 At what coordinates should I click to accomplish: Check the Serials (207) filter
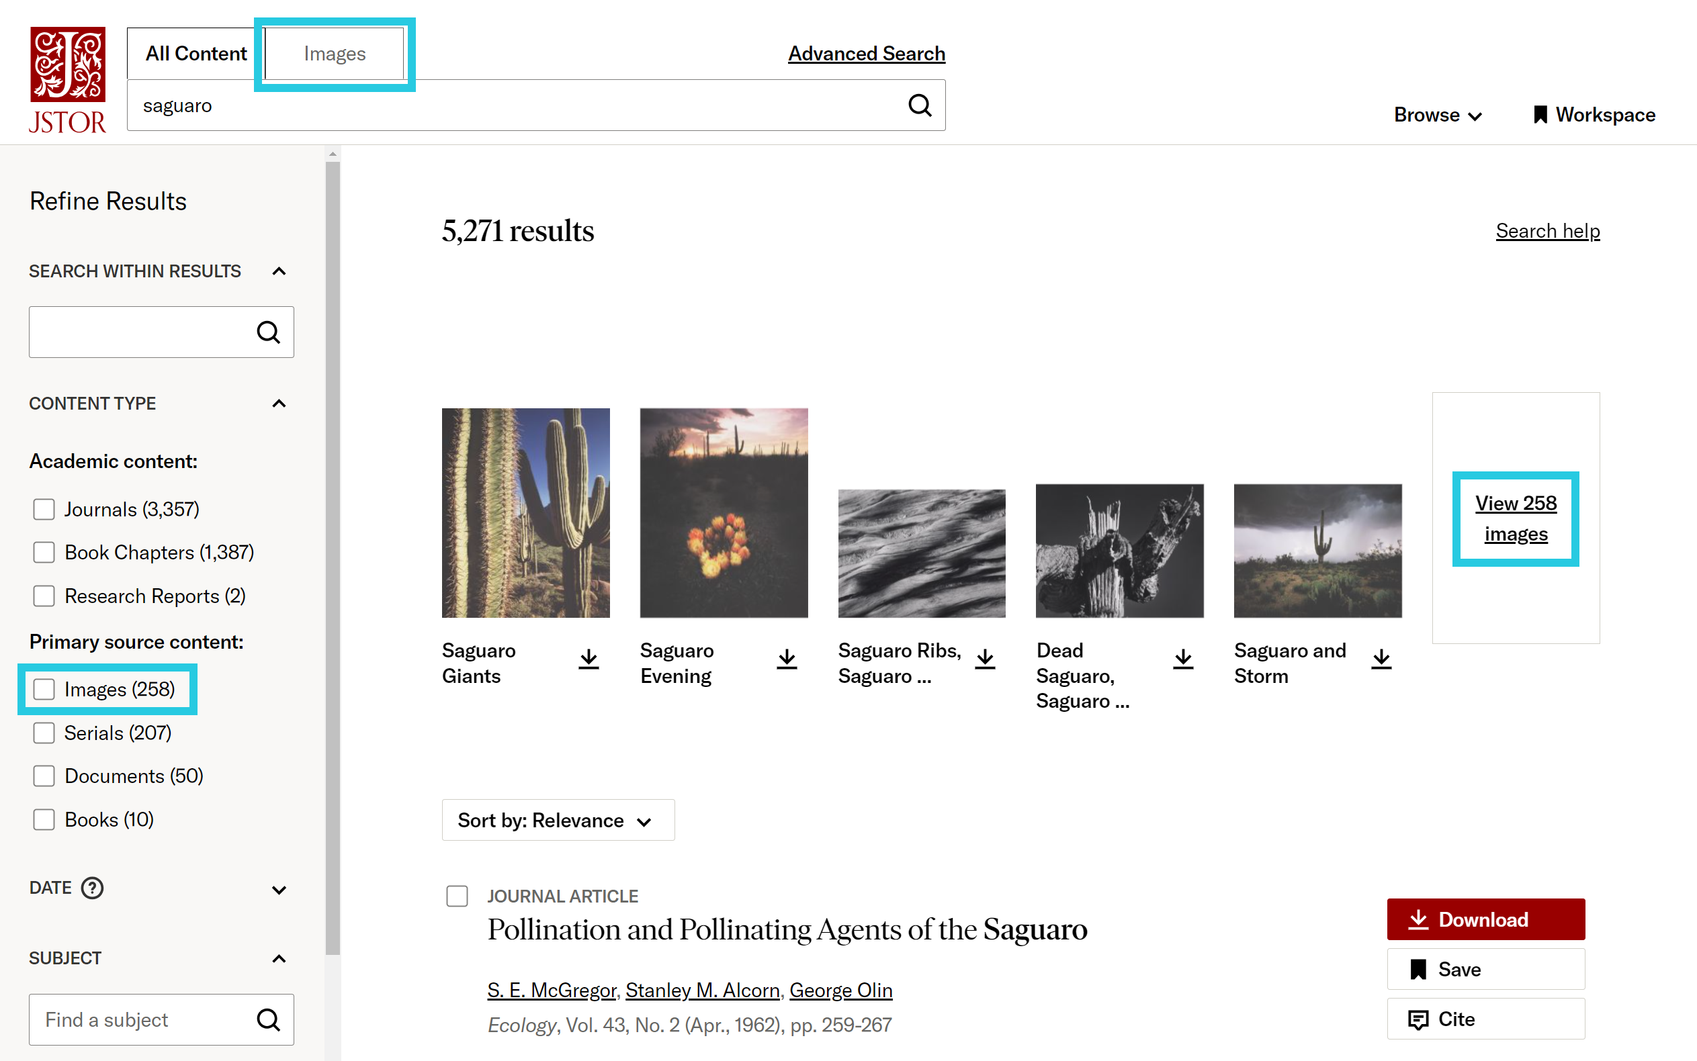[x=44, y=733]
